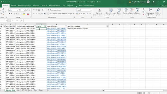The width and height of the screenshot is (167, 94).
Task: Apply red font color A
Action: tap(28, 14)
